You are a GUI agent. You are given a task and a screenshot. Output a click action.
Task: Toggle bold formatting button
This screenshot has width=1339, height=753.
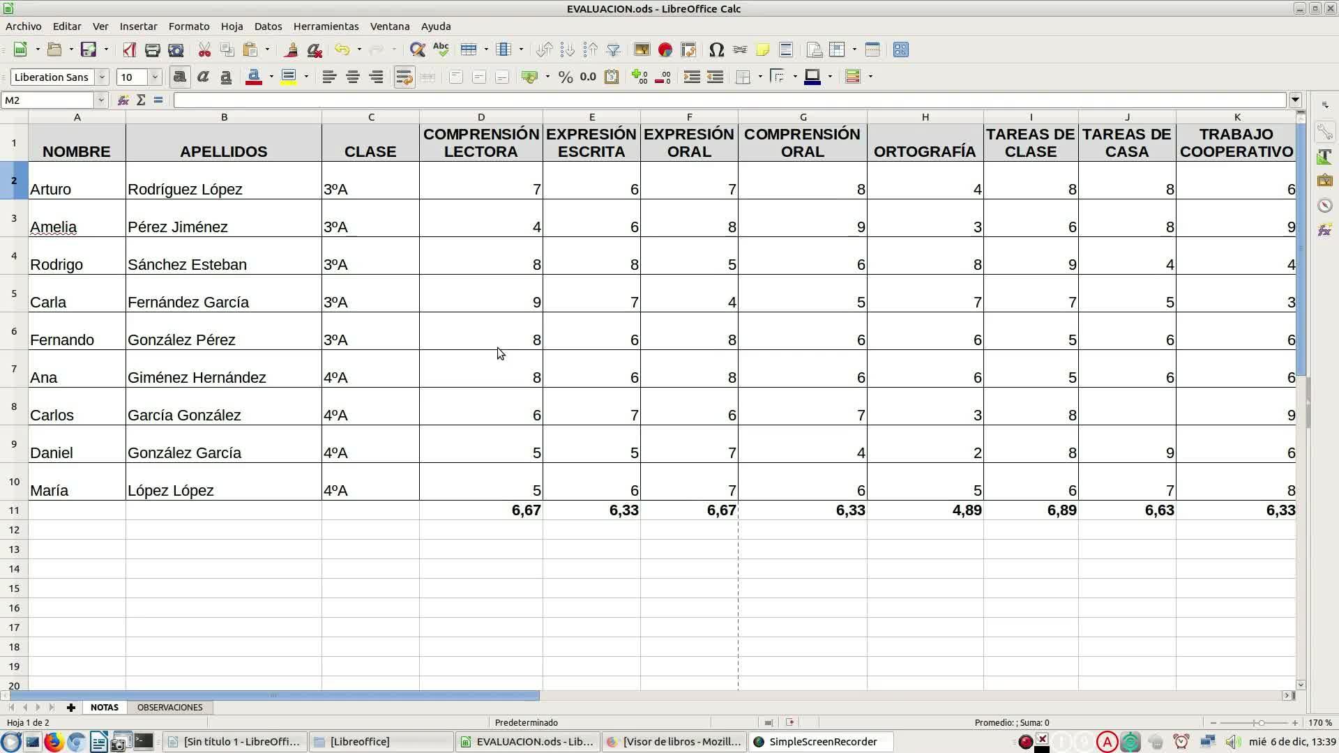coord(179,77)
